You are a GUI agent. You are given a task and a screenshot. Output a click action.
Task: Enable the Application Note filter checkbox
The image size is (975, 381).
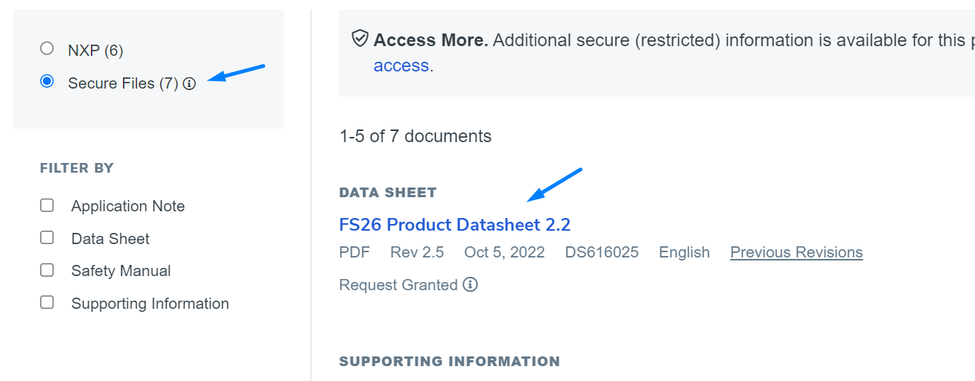click(47, 205)
